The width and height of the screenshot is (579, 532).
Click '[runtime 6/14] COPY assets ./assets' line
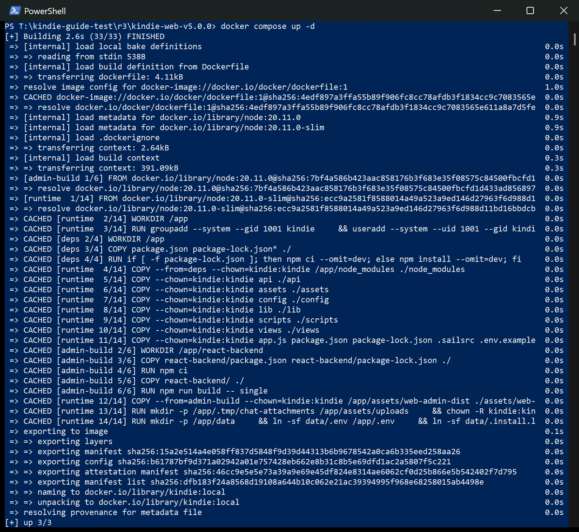[x=193, y=289]
